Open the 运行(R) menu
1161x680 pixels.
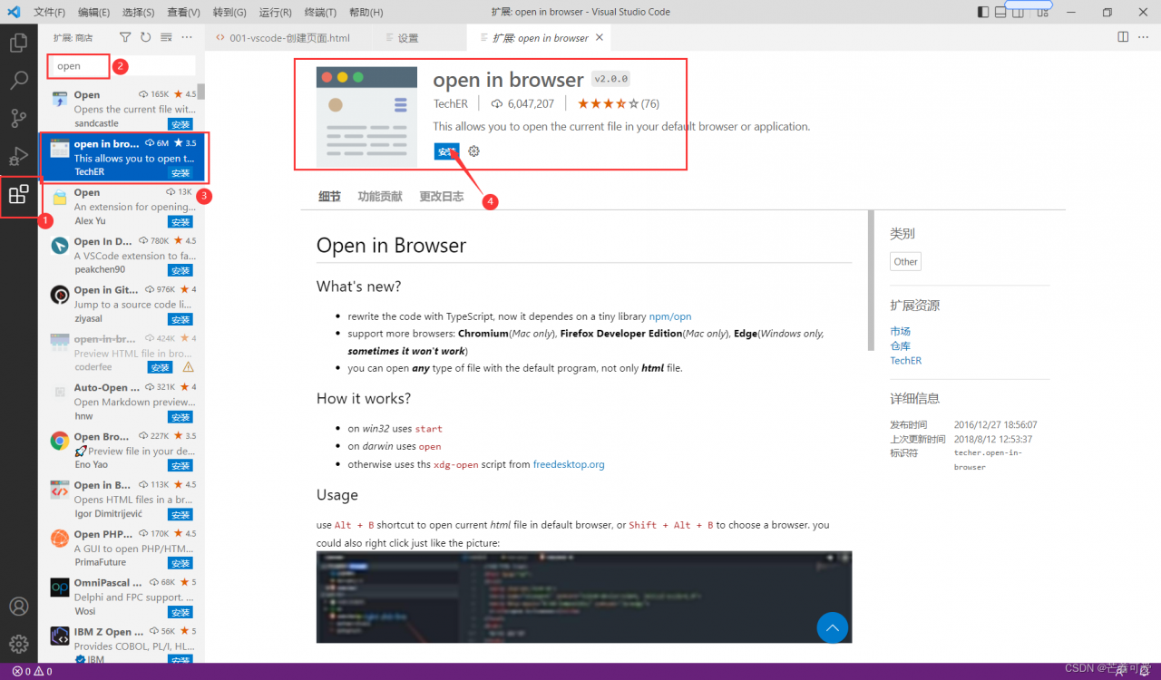tap(275, 13)
